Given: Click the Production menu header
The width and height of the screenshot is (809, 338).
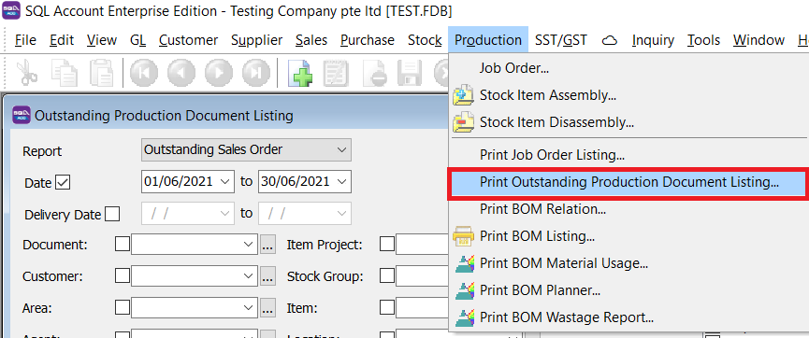Looking at the screenshot, I should coord(488,40).
